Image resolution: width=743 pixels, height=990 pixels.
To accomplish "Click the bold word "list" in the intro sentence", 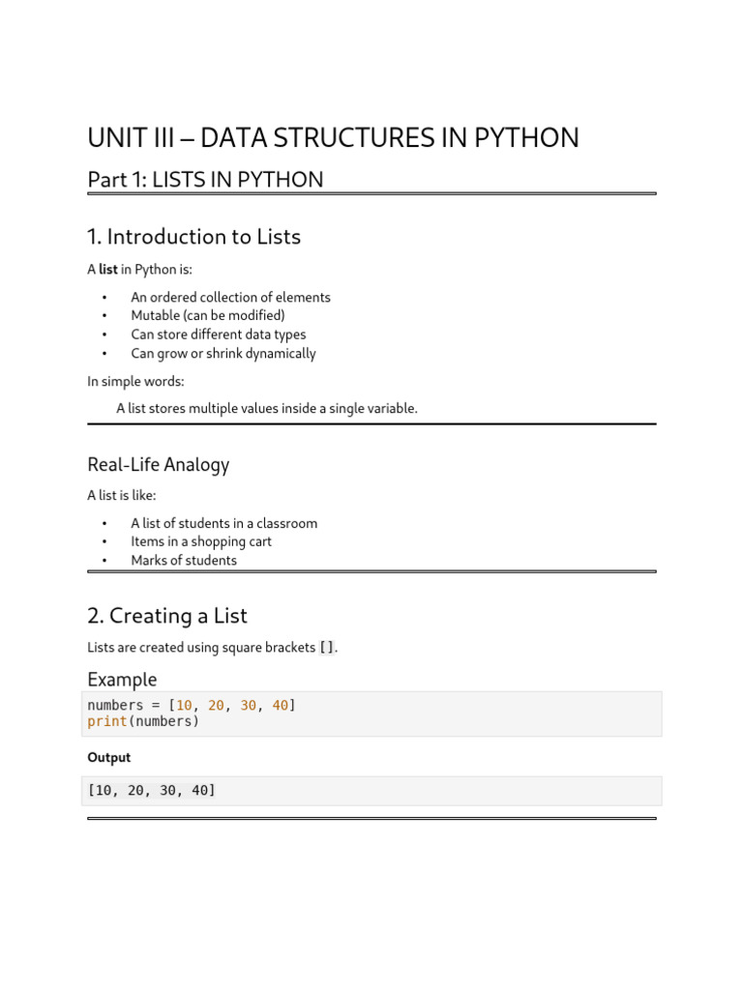I will [x=108, y=270].
